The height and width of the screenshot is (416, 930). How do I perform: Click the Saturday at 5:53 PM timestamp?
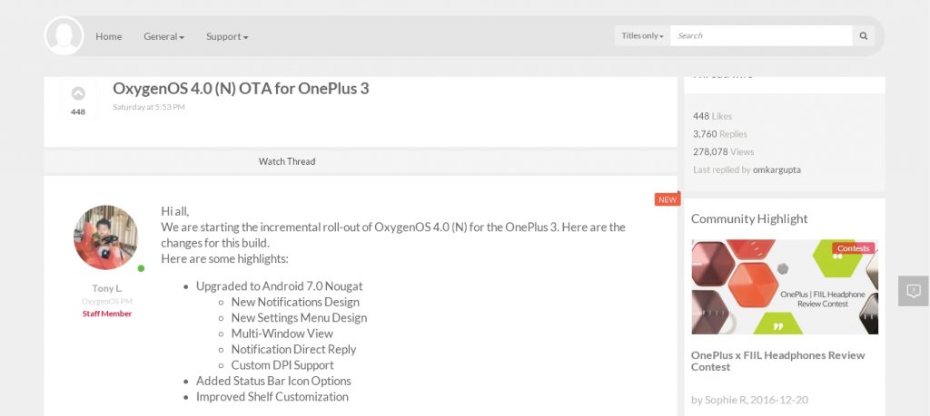(149, 107)
